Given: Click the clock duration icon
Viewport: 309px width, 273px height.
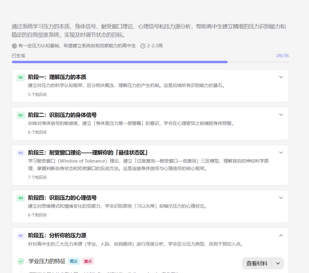Looking at the screenshot, I should pyautogui.click(x=143, y=46).
